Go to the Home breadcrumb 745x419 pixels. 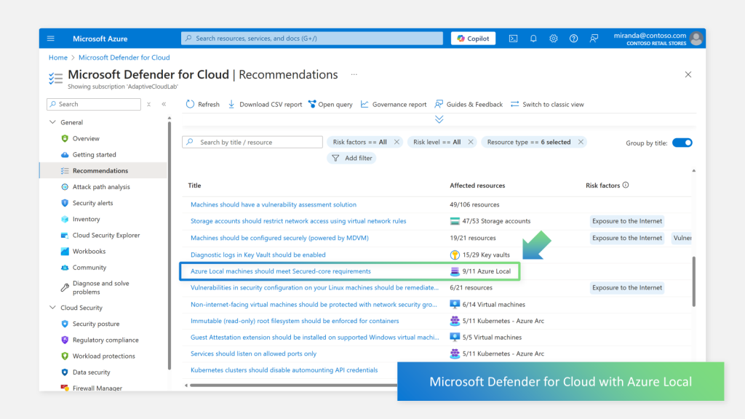pyautogui.click(x=58, y=57)
